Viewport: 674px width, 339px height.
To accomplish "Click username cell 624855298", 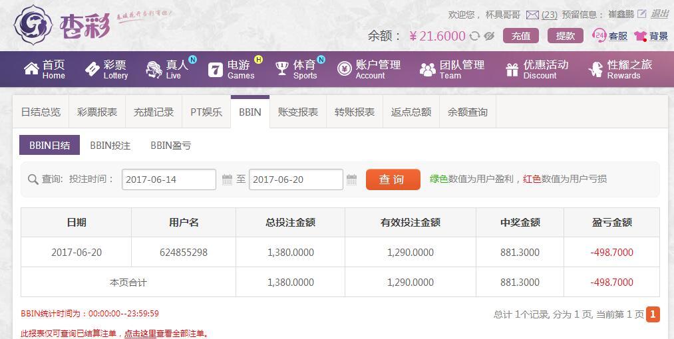I will [x=184, y=252].
